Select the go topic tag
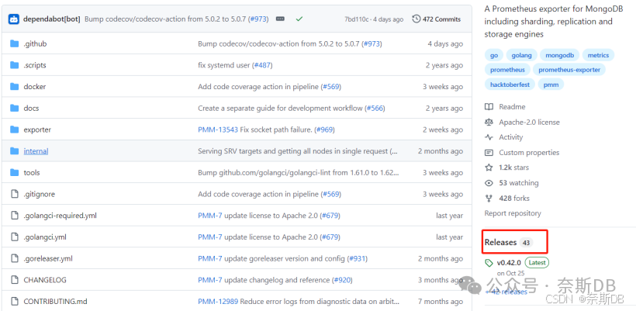Image resolution: width=636 pixels, height=311 pixels. point(493,55)
